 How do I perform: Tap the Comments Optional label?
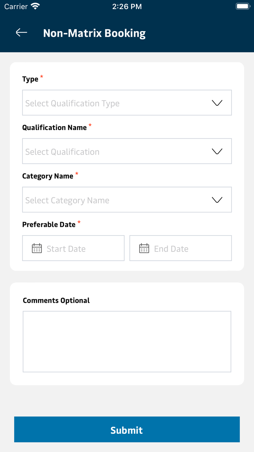(56, 300)
